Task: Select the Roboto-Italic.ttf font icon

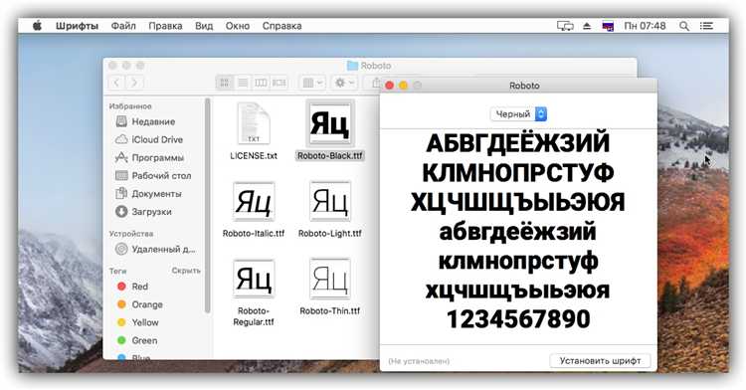Action: [x=254, y=201]
